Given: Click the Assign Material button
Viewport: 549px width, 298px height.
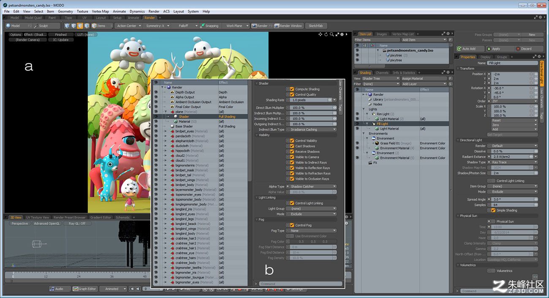Looking at the screenshot, I should click(424, 78).
